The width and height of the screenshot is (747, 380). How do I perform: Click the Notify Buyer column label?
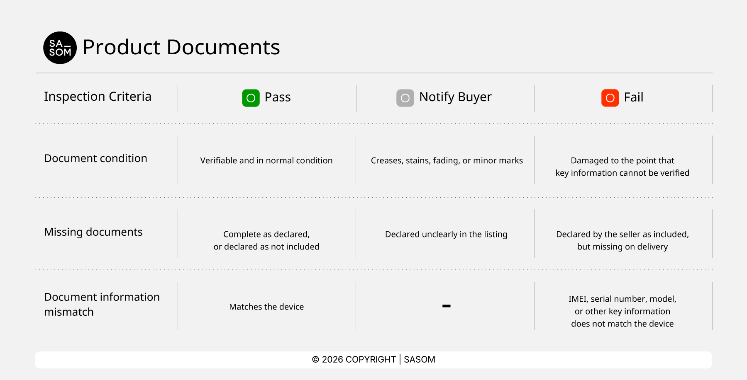455,97
